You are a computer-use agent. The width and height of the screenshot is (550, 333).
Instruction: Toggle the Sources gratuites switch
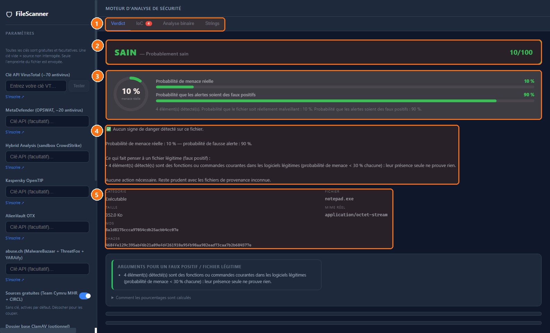[x=85, y=296]
